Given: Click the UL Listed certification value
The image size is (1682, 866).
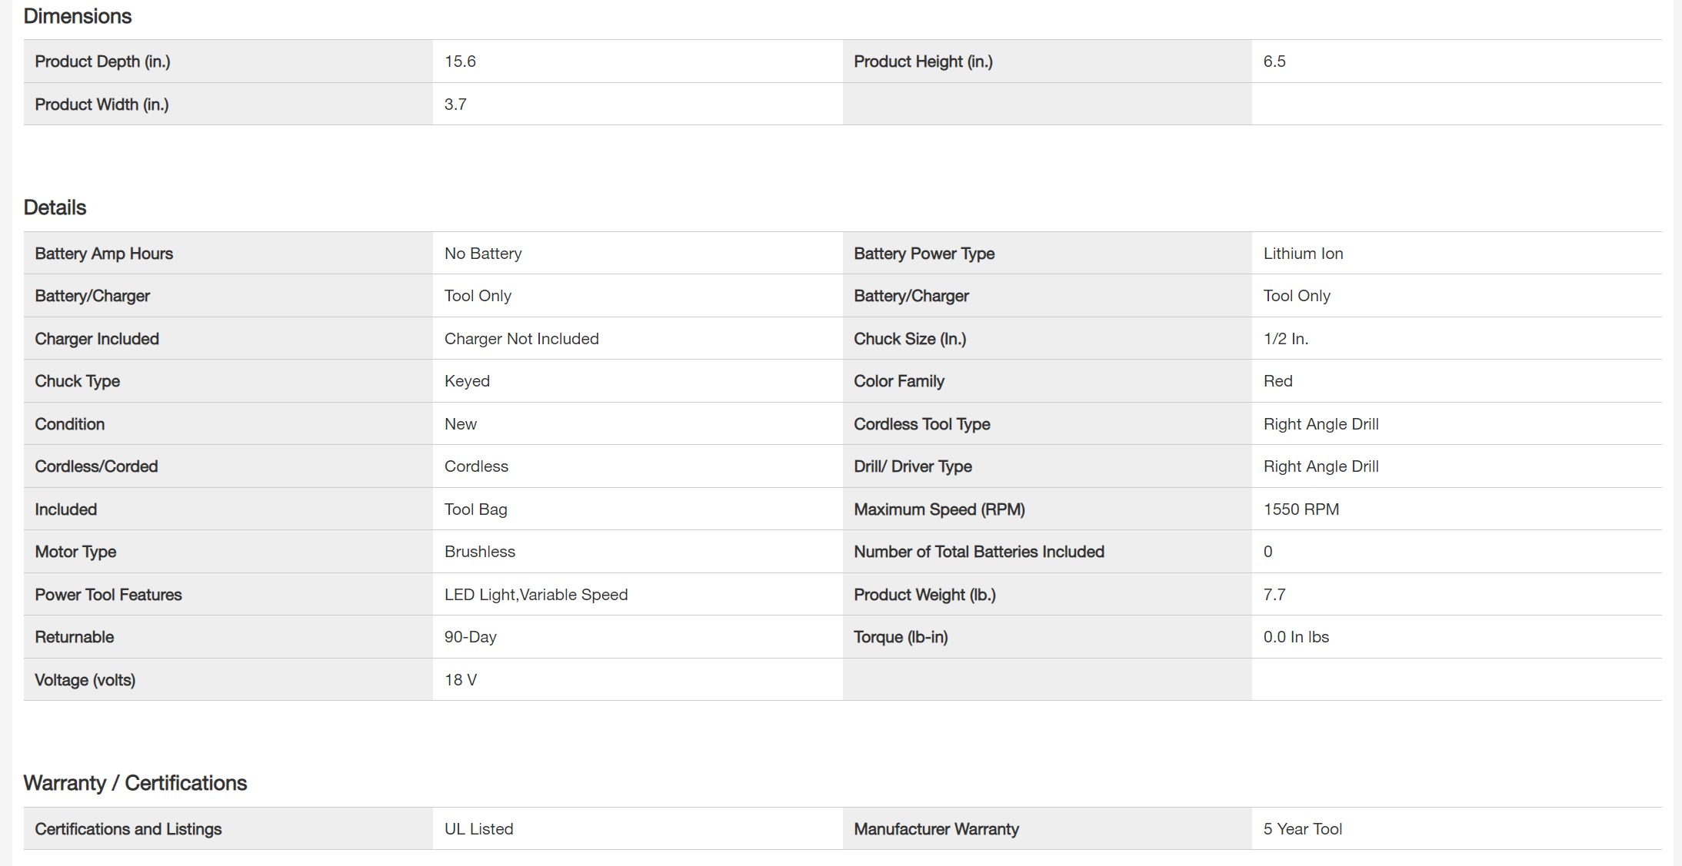Looking at the screenshot, I should tap(478, 829).
